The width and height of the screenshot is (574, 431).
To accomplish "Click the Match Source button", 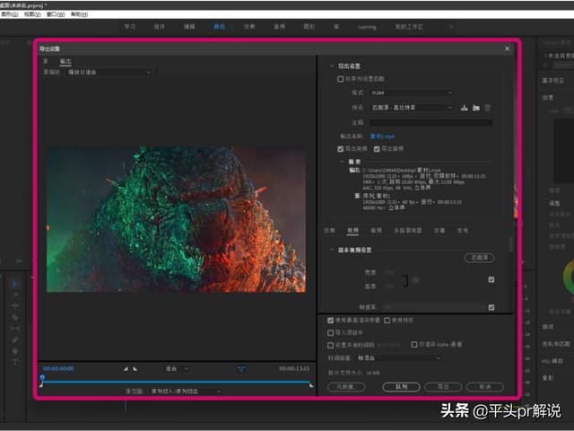I will pos(479,258).
